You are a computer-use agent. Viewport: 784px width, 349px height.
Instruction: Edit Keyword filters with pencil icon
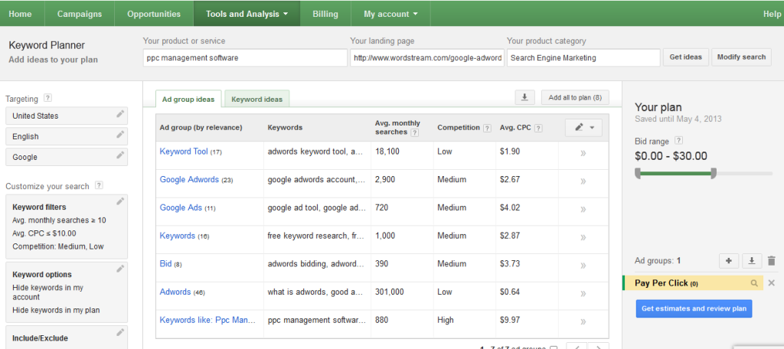pyautogui.click(x=120, y=201)
